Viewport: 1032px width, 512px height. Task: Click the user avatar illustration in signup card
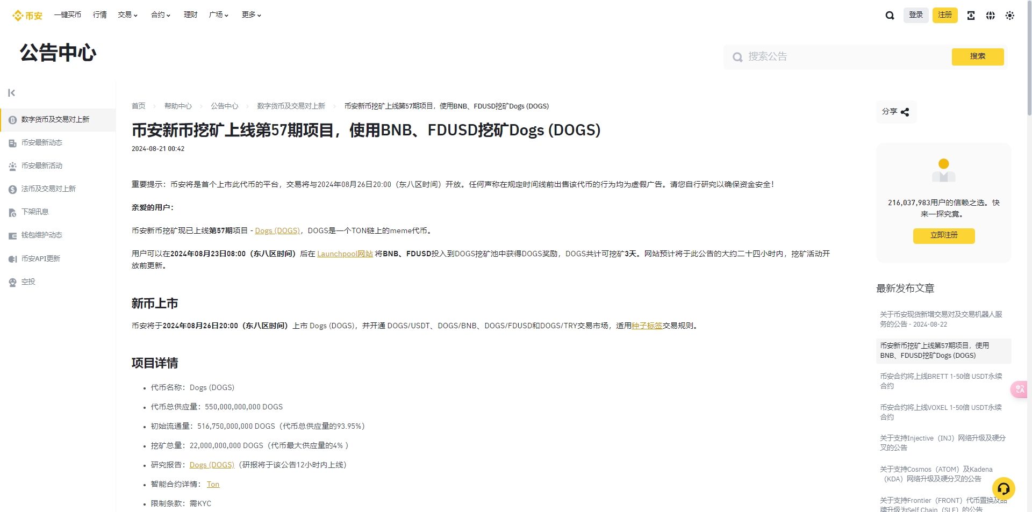tap(943, 171)
